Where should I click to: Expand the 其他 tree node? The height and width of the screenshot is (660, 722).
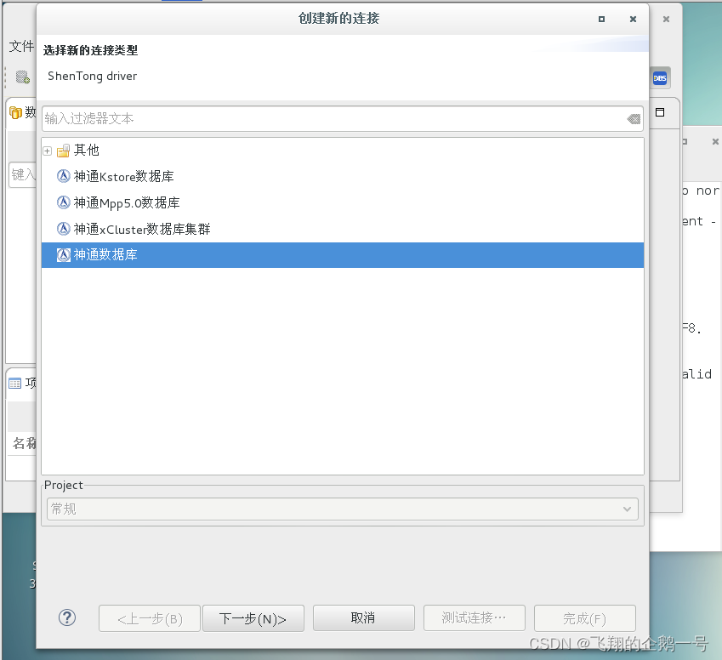tap(47, 150)
